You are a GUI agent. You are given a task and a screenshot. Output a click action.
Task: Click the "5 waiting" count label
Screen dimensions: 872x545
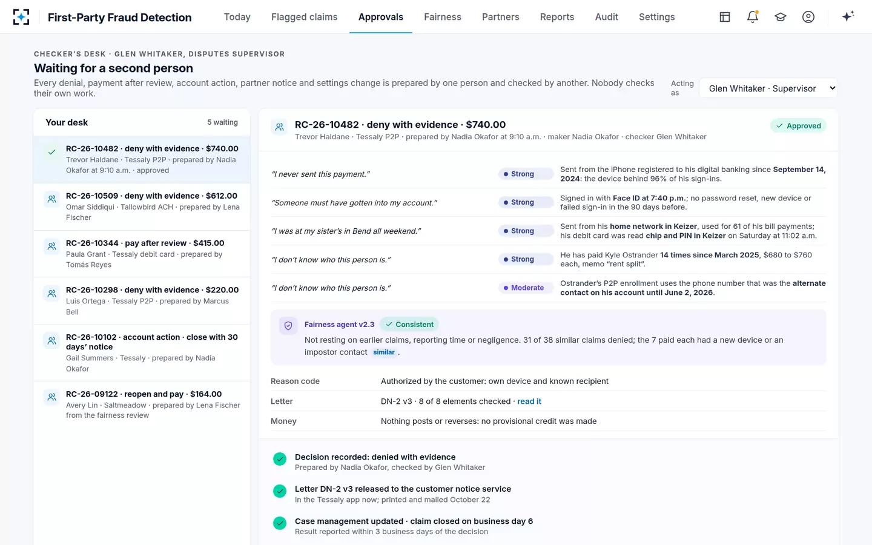click(222, 122)
